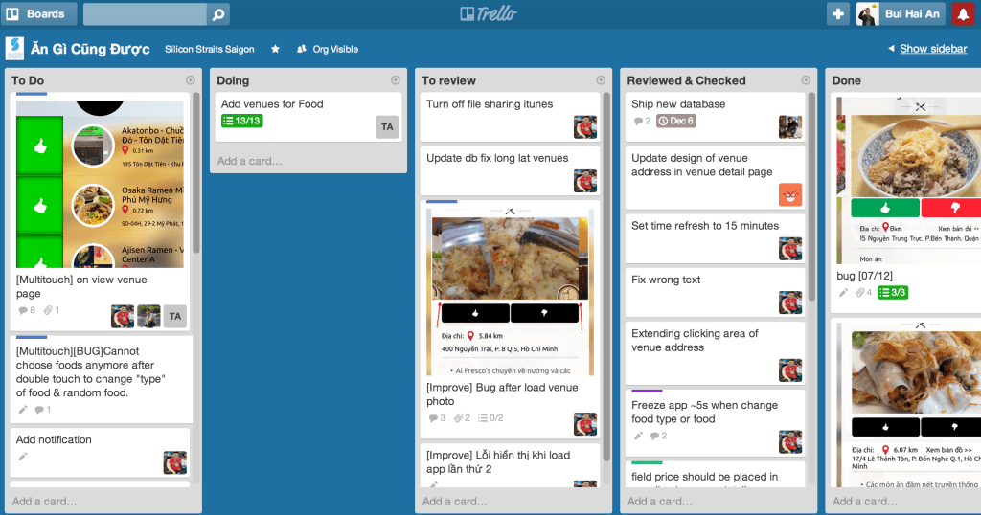The image size is (981, 515).
Task: Click description pencil on Add notification card
Action: 23,457
